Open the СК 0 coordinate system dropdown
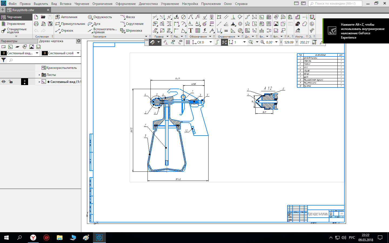Screen dimensions: 389x243 pyautogui.click(x=211, y=42)
